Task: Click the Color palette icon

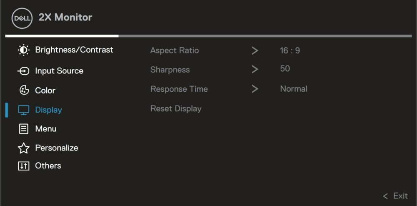Action: pos(24,90)
